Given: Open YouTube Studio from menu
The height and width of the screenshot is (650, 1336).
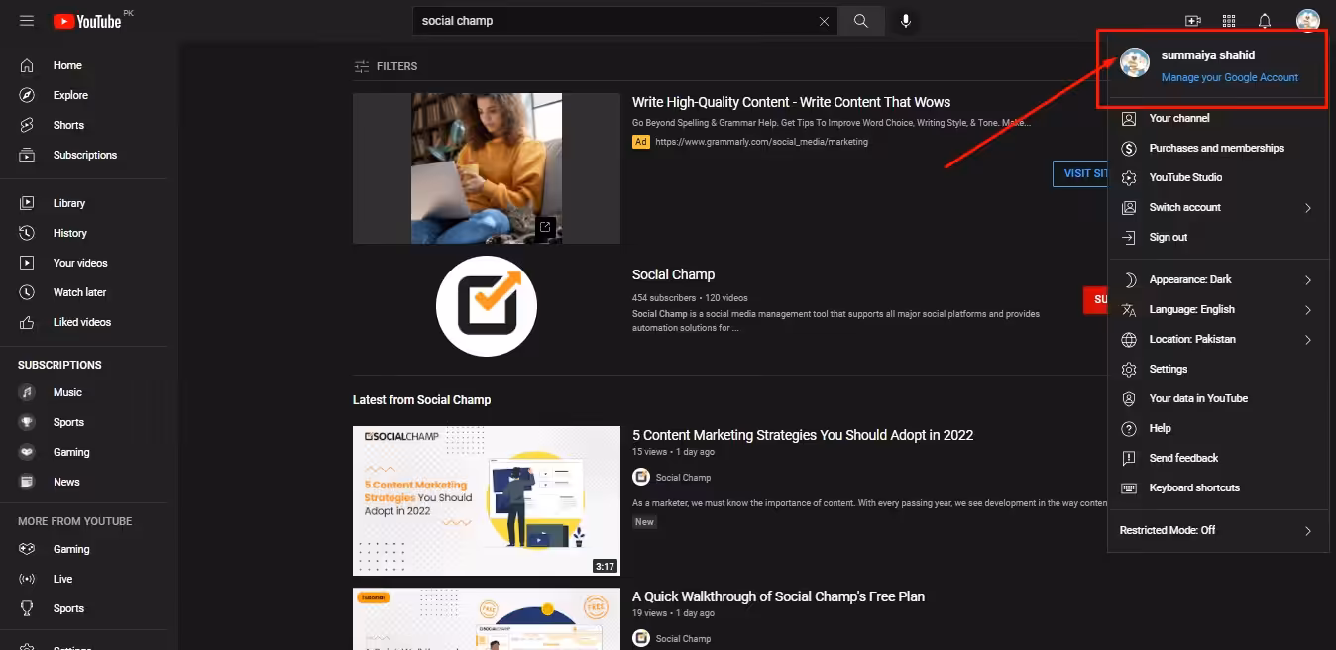Looking at the screenshot, I should pyautogui.click(x=1218, y=177).
